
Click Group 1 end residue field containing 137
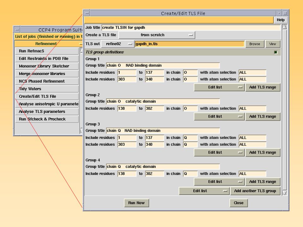pyautogui.click(x=155, y=73)
